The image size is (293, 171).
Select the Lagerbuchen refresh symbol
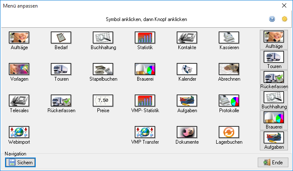pyautogui.click(x=229, y=132)
